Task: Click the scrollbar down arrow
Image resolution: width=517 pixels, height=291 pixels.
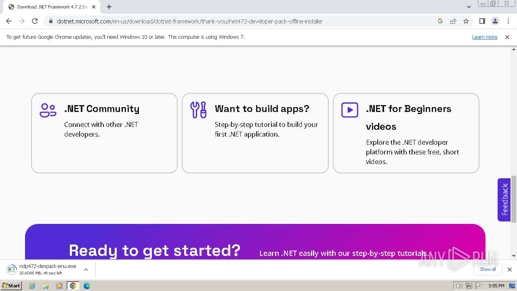Action: 514,256
